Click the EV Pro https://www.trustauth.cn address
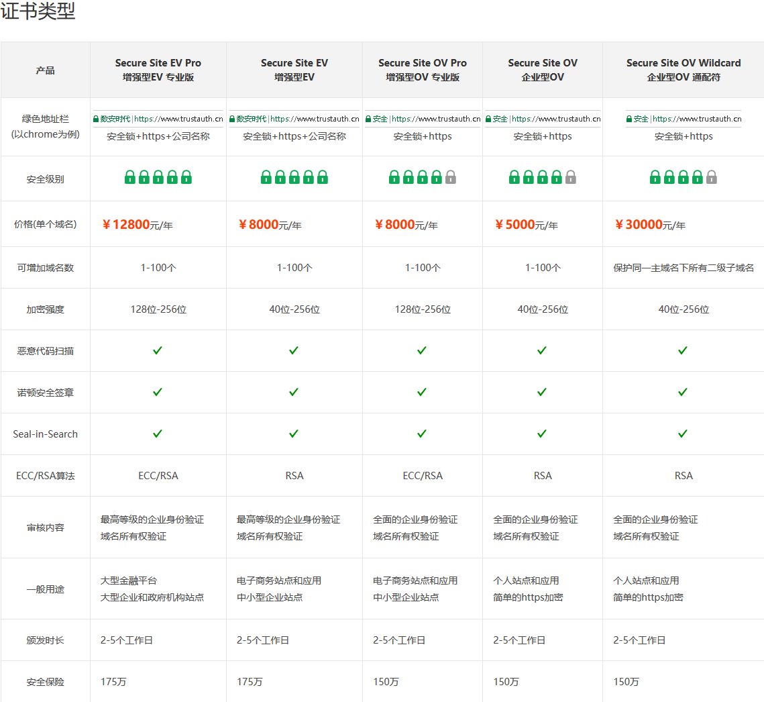 178,119
